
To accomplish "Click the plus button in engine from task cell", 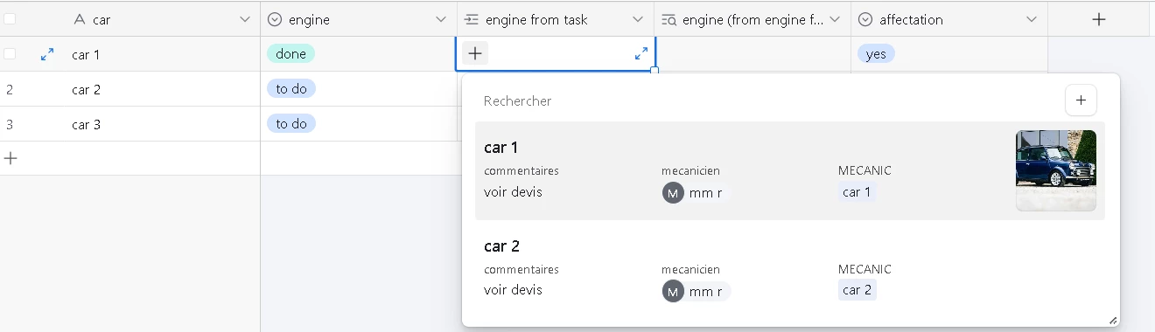I will coord(474,53).
